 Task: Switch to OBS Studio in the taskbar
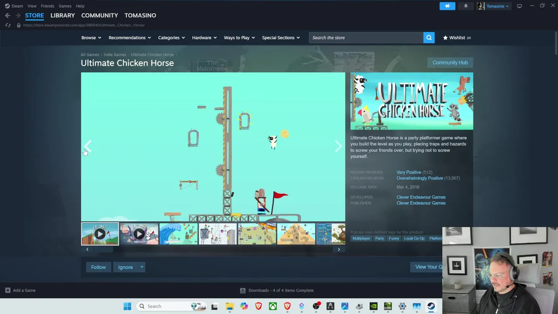[x=316, y=306]
